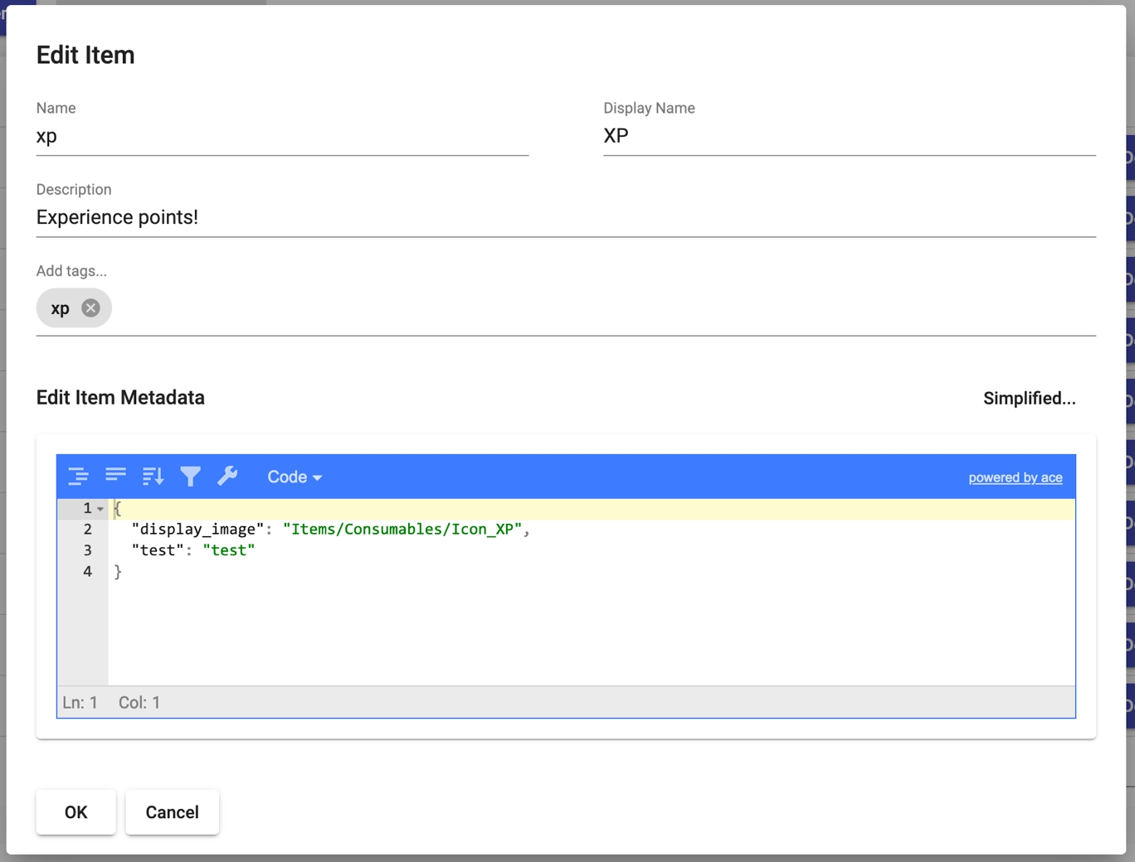This screenshot has width=1135, height=862.
Task: Select the xp tag chip
Action: click(x=60, y=308)
